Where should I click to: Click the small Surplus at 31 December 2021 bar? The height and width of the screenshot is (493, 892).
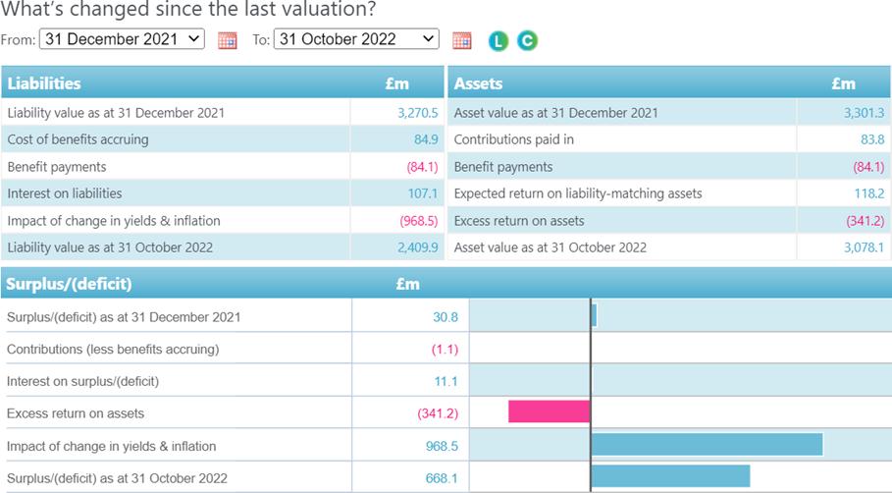595,316
